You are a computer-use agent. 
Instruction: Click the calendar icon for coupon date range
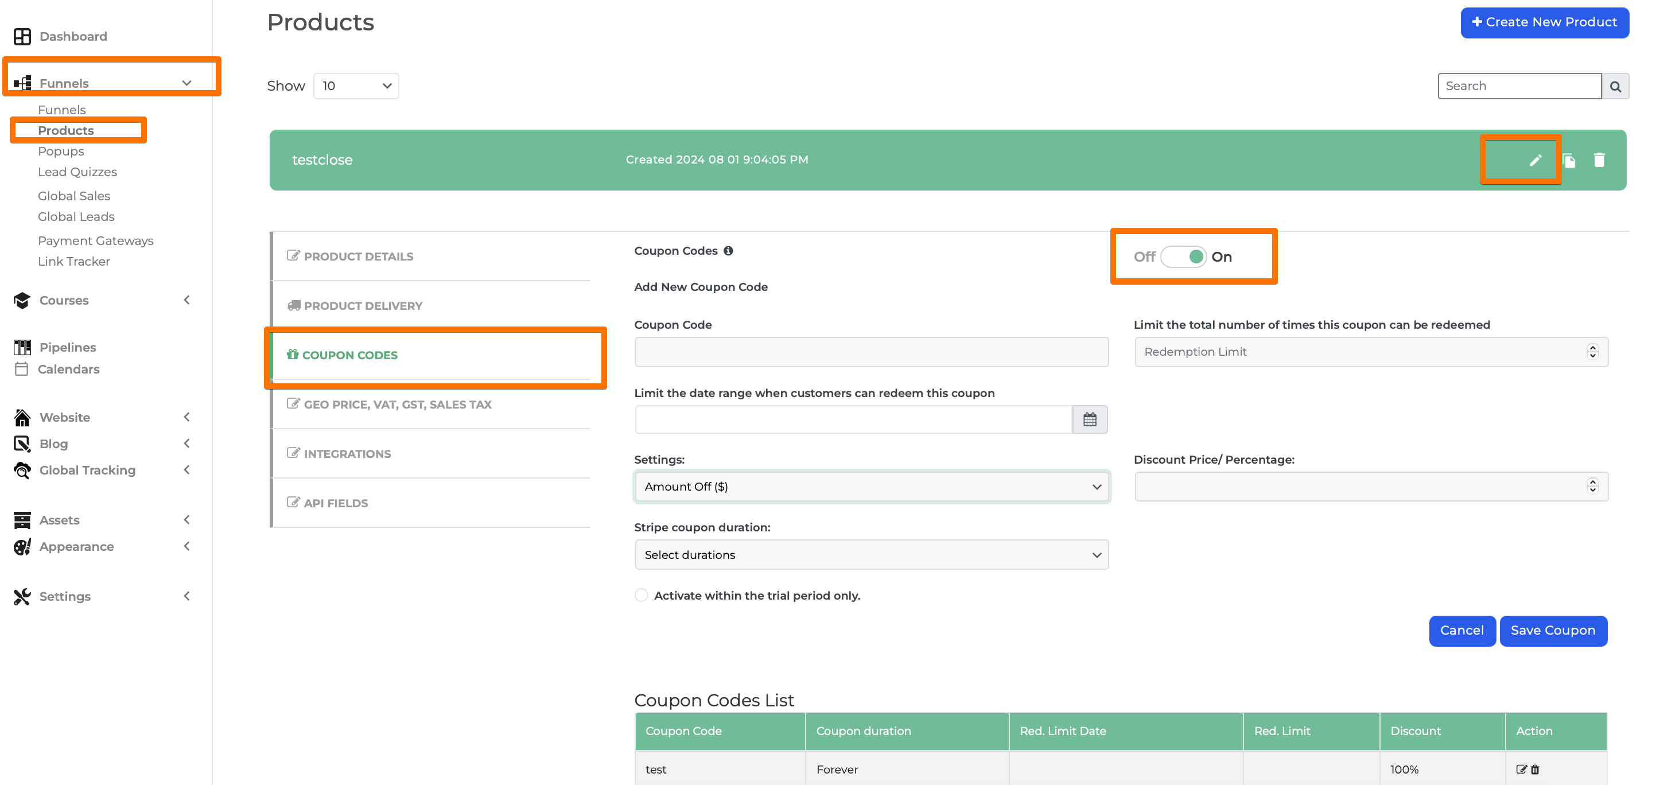pyautogui.click(x=1091, y=418)
